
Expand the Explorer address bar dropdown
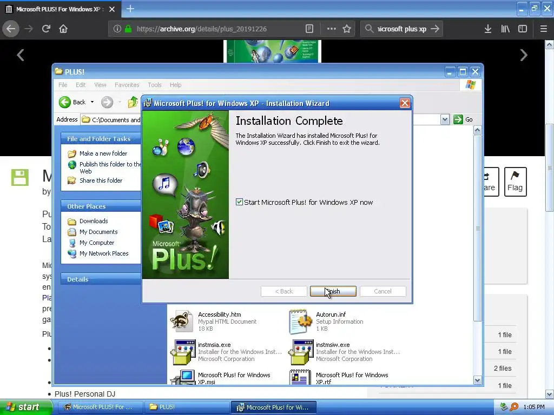(445, 119)
